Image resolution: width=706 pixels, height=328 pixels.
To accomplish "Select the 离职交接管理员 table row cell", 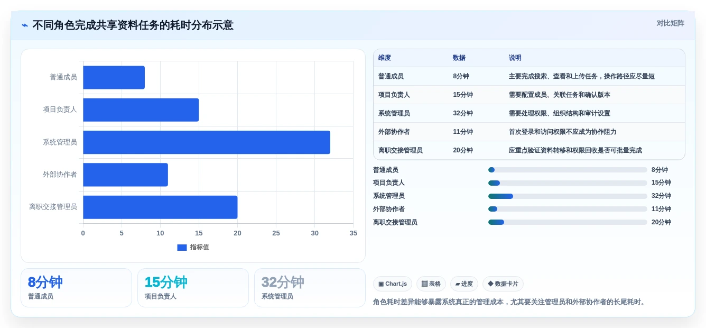I will tap(401, 150).
